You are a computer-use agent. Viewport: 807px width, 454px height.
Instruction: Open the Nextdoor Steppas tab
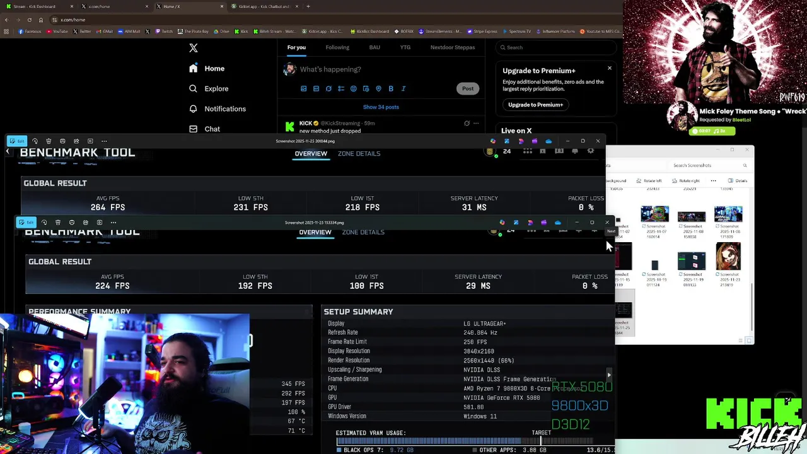[x=453, y=47]
